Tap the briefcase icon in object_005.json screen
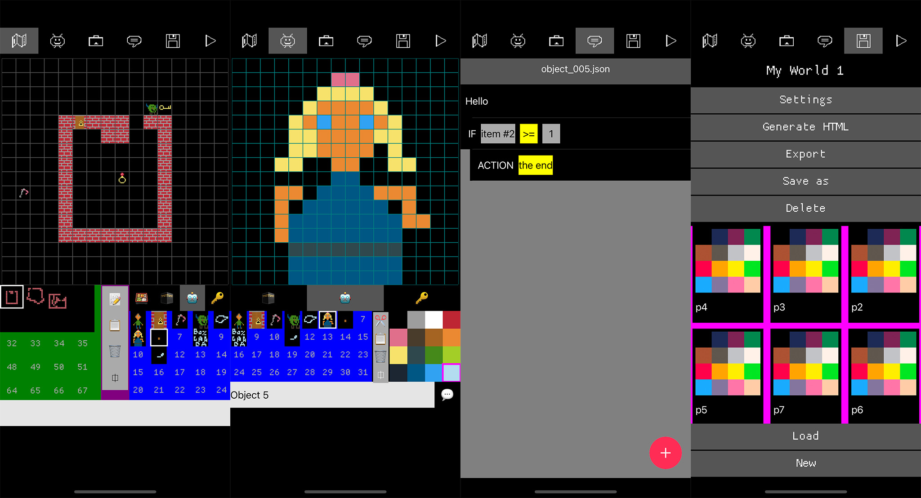Image resolution: width=921 pixels, height=498 pixels. [x=556, y=41]
